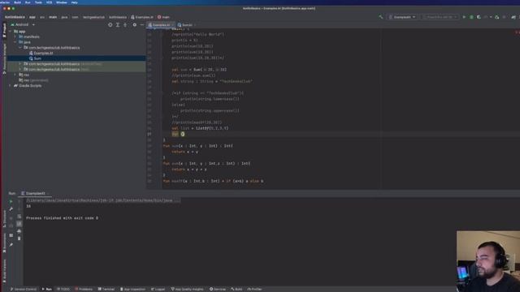Viewport: 520px width, 292px height.
Task: Select the Sum class in project tree
Action: 35,58
